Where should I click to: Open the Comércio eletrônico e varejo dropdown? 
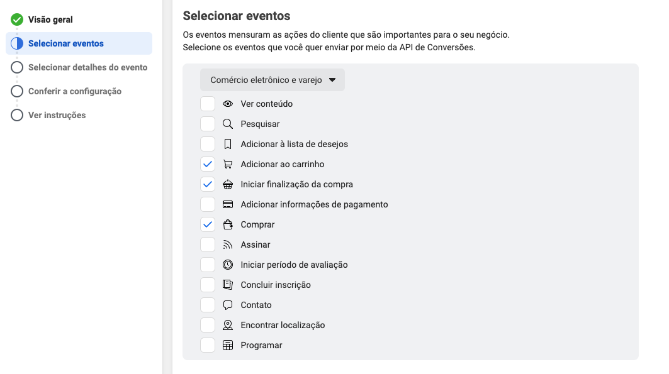(x=272, y=80)
